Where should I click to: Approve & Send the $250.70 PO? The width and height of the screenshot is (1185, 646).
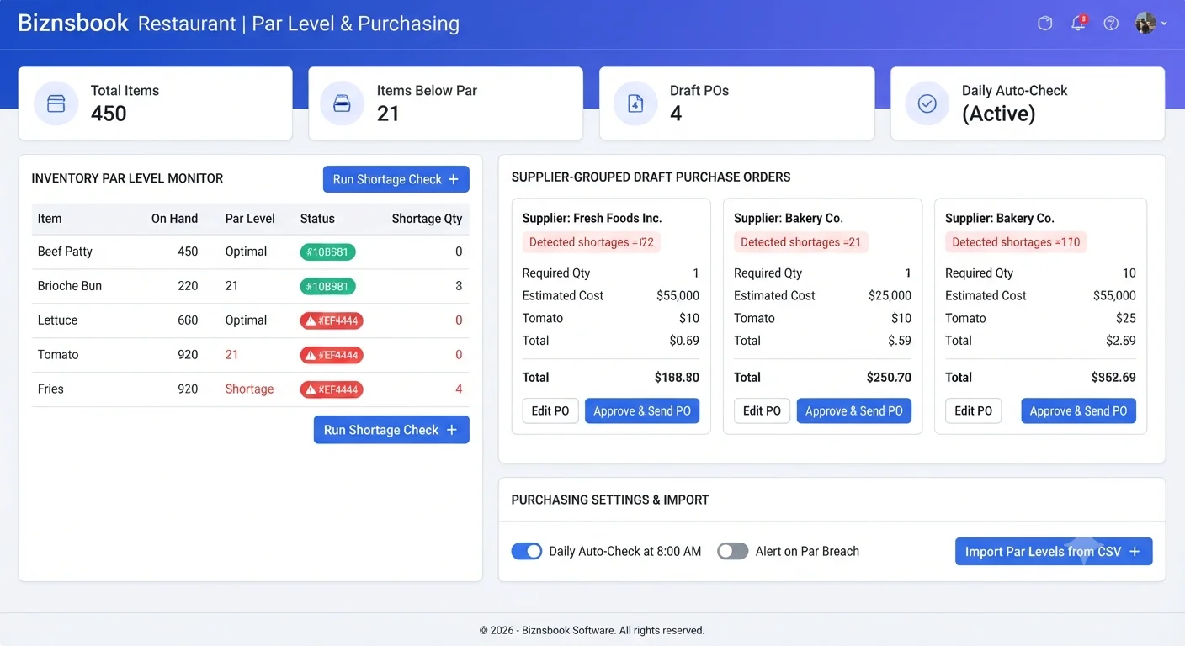[854, 411]
